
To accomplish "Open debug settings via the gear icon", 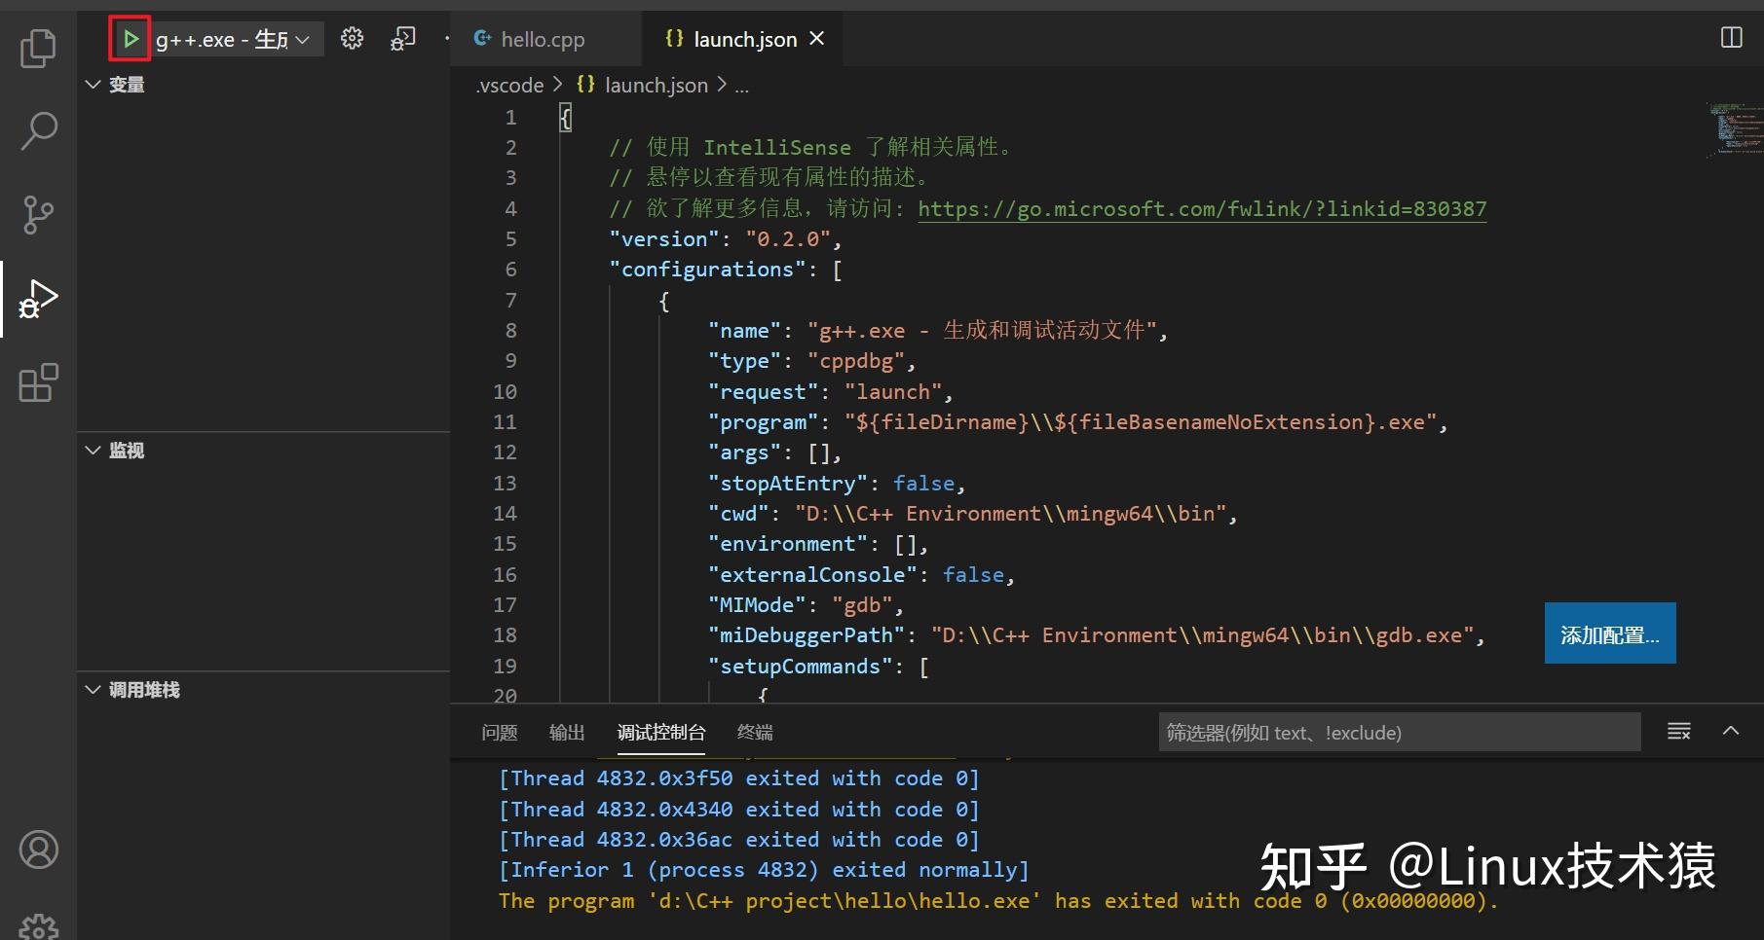I will coord(352,38).
